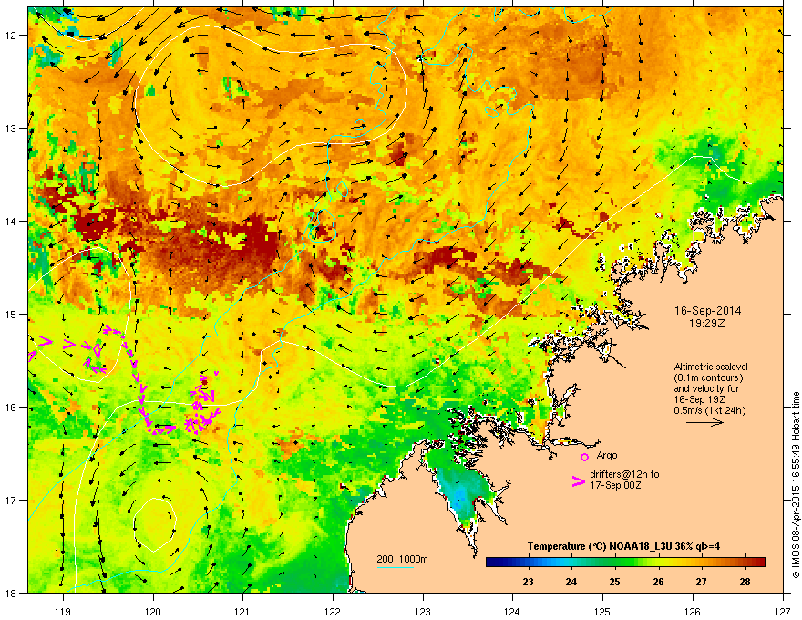802x620 pixels.
Task: Click the latitude axis label -14
Action: point(10,221)
